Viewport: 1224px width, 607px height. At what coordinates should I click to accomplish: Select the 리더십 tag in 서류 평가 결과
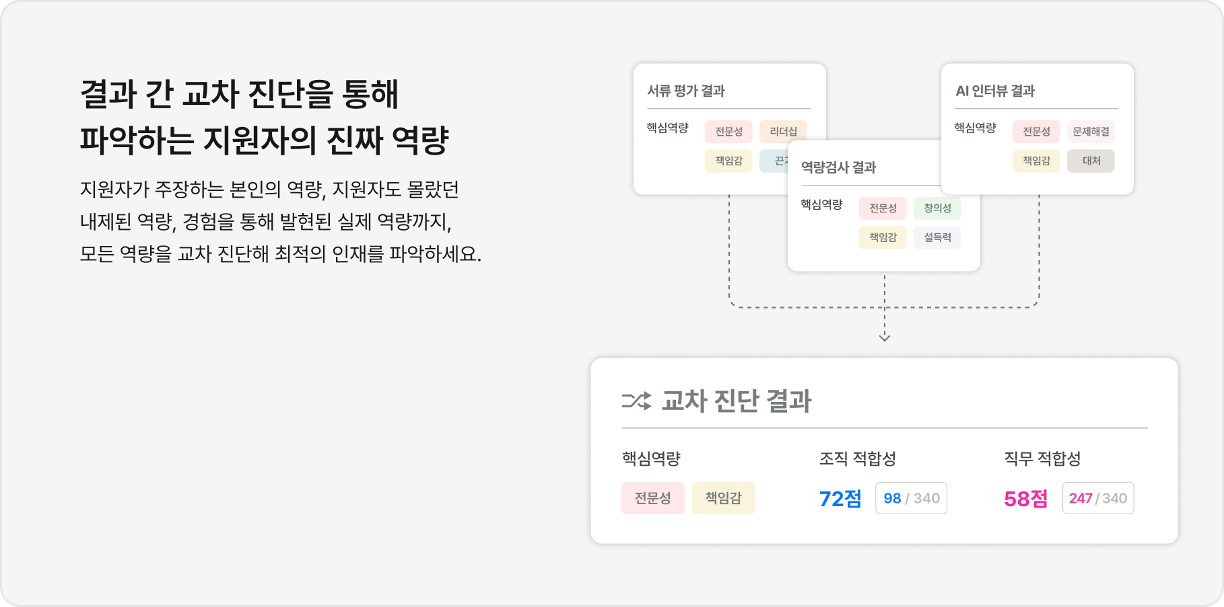(x=783, y=132)
